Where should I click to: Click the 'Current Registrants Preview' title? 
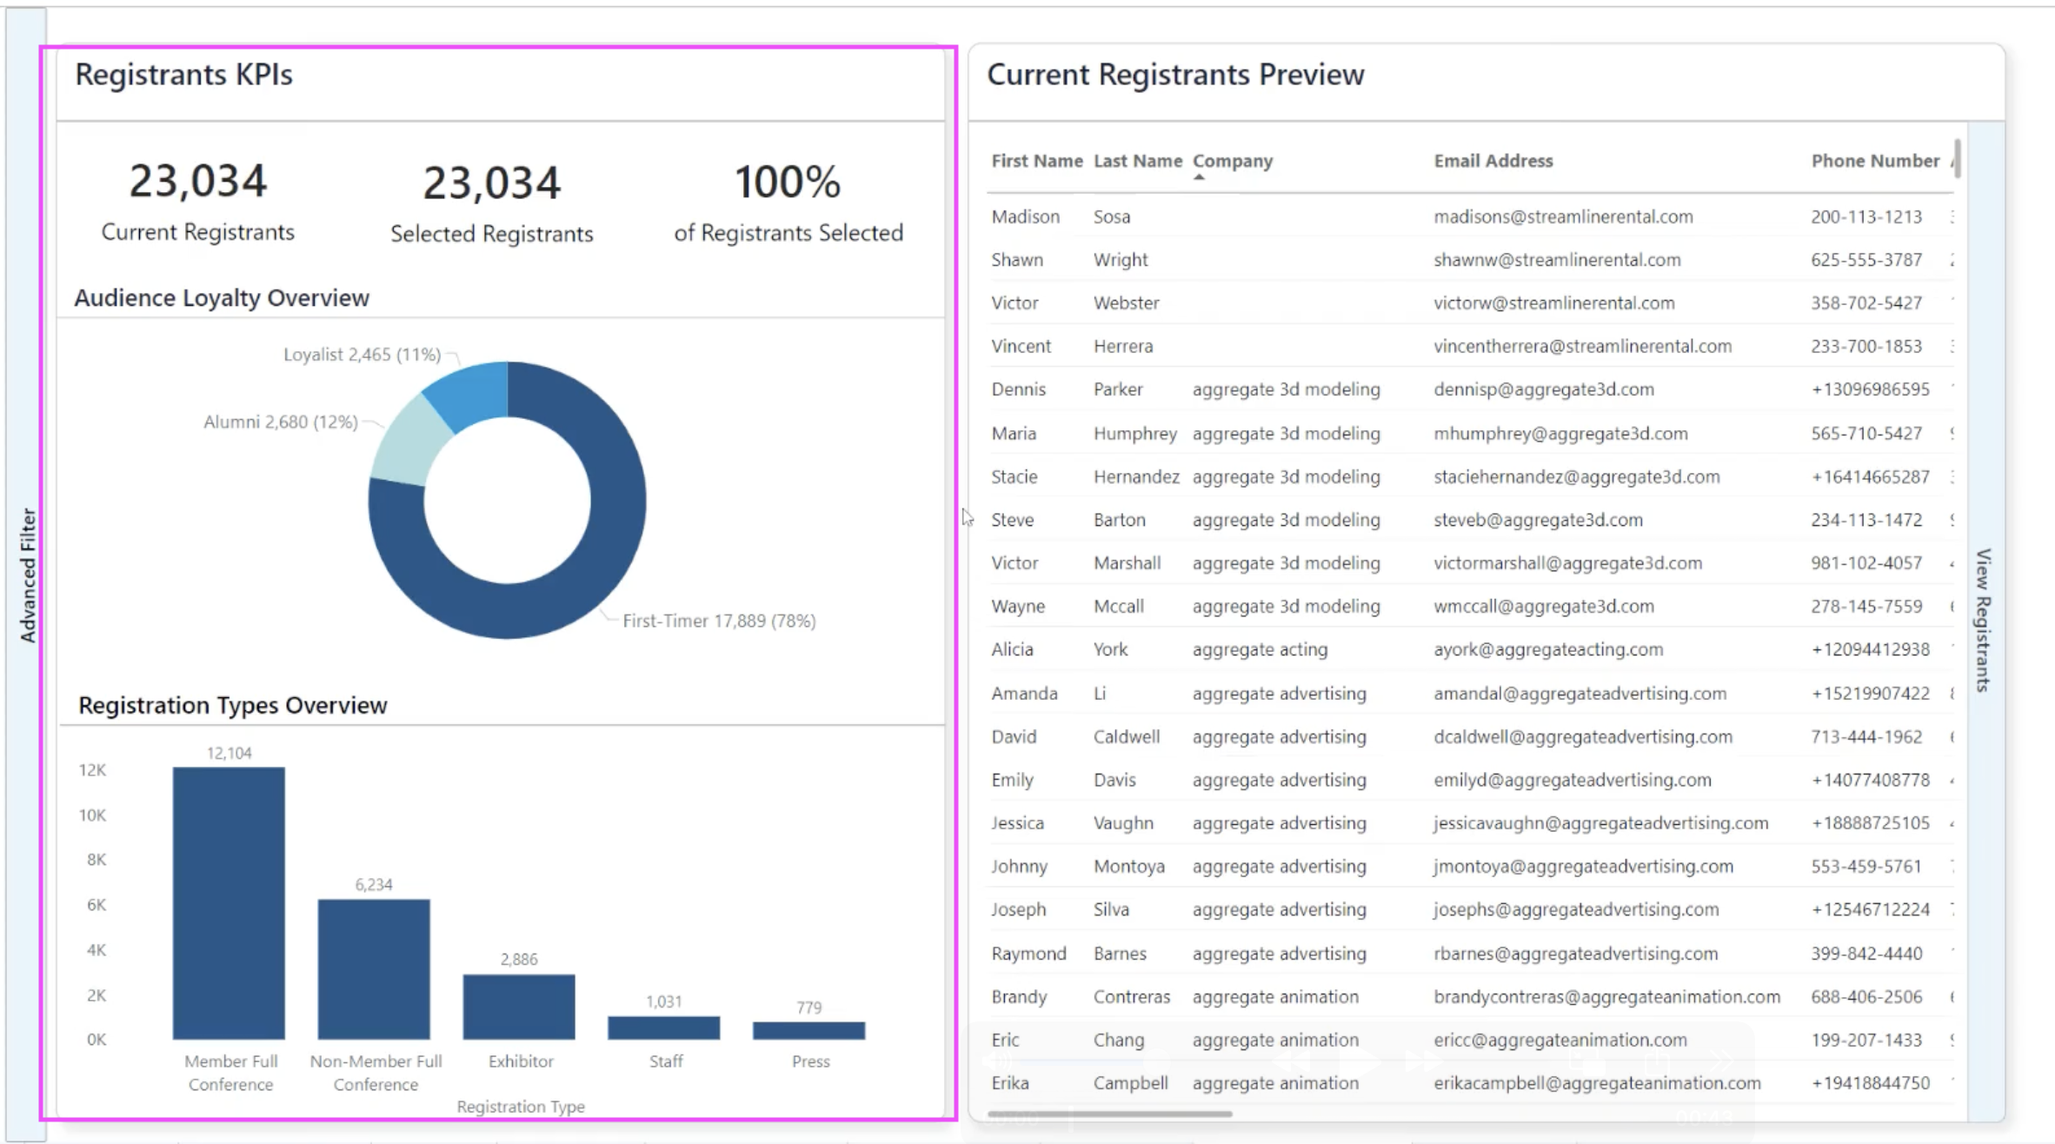click(x=1175, y=75)
